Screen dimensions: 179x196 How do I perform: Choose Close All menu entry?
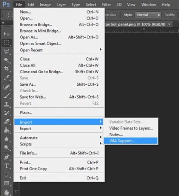tap(59, 65)
